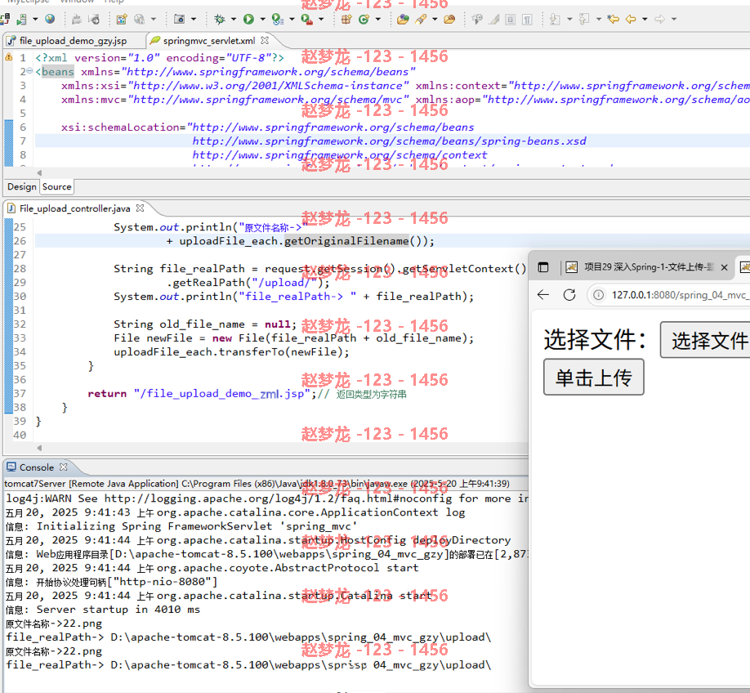Close the File_upload_controller.java tab
The image size is (750, 693).
[141, 208]
